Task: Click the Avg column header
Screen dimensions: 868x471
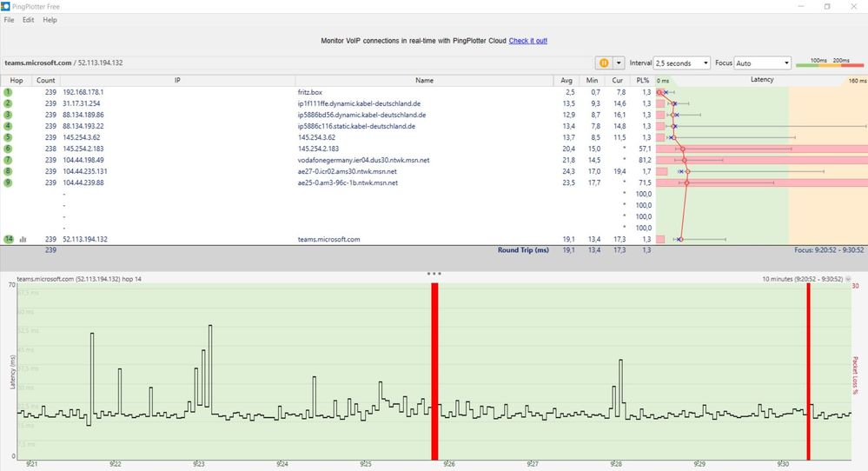Action: [567, 80]
